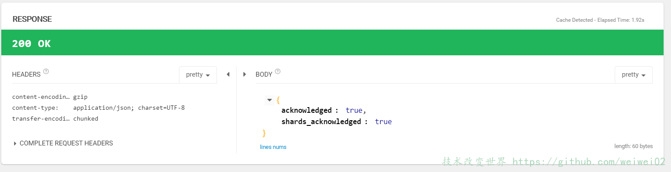Viewport: 671px width, 172px height.
Task: Click the help icon beside HEADERS
Action: (x=46, y=71)
